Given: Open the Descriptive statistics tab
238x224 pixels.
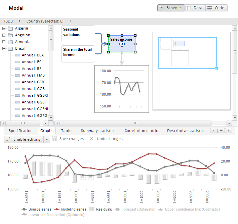Looking at the screenshot, I should pos(186,131).
